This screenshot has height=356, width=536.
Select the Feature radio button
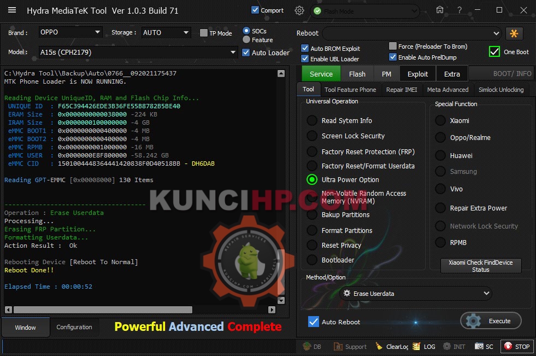246,40
